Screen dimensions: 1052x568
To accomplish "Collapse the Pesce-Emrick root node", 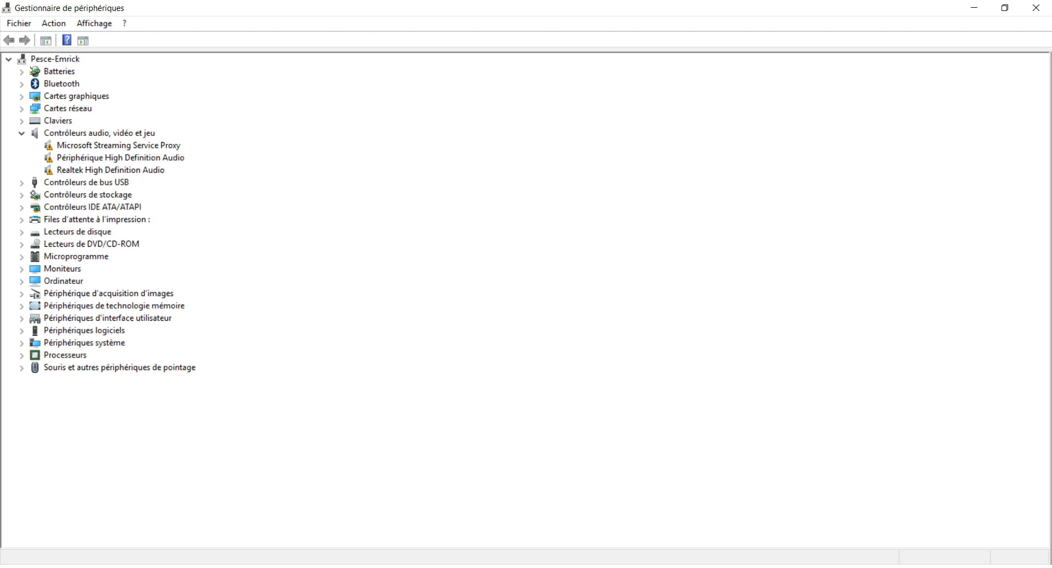I will (9, 59).
